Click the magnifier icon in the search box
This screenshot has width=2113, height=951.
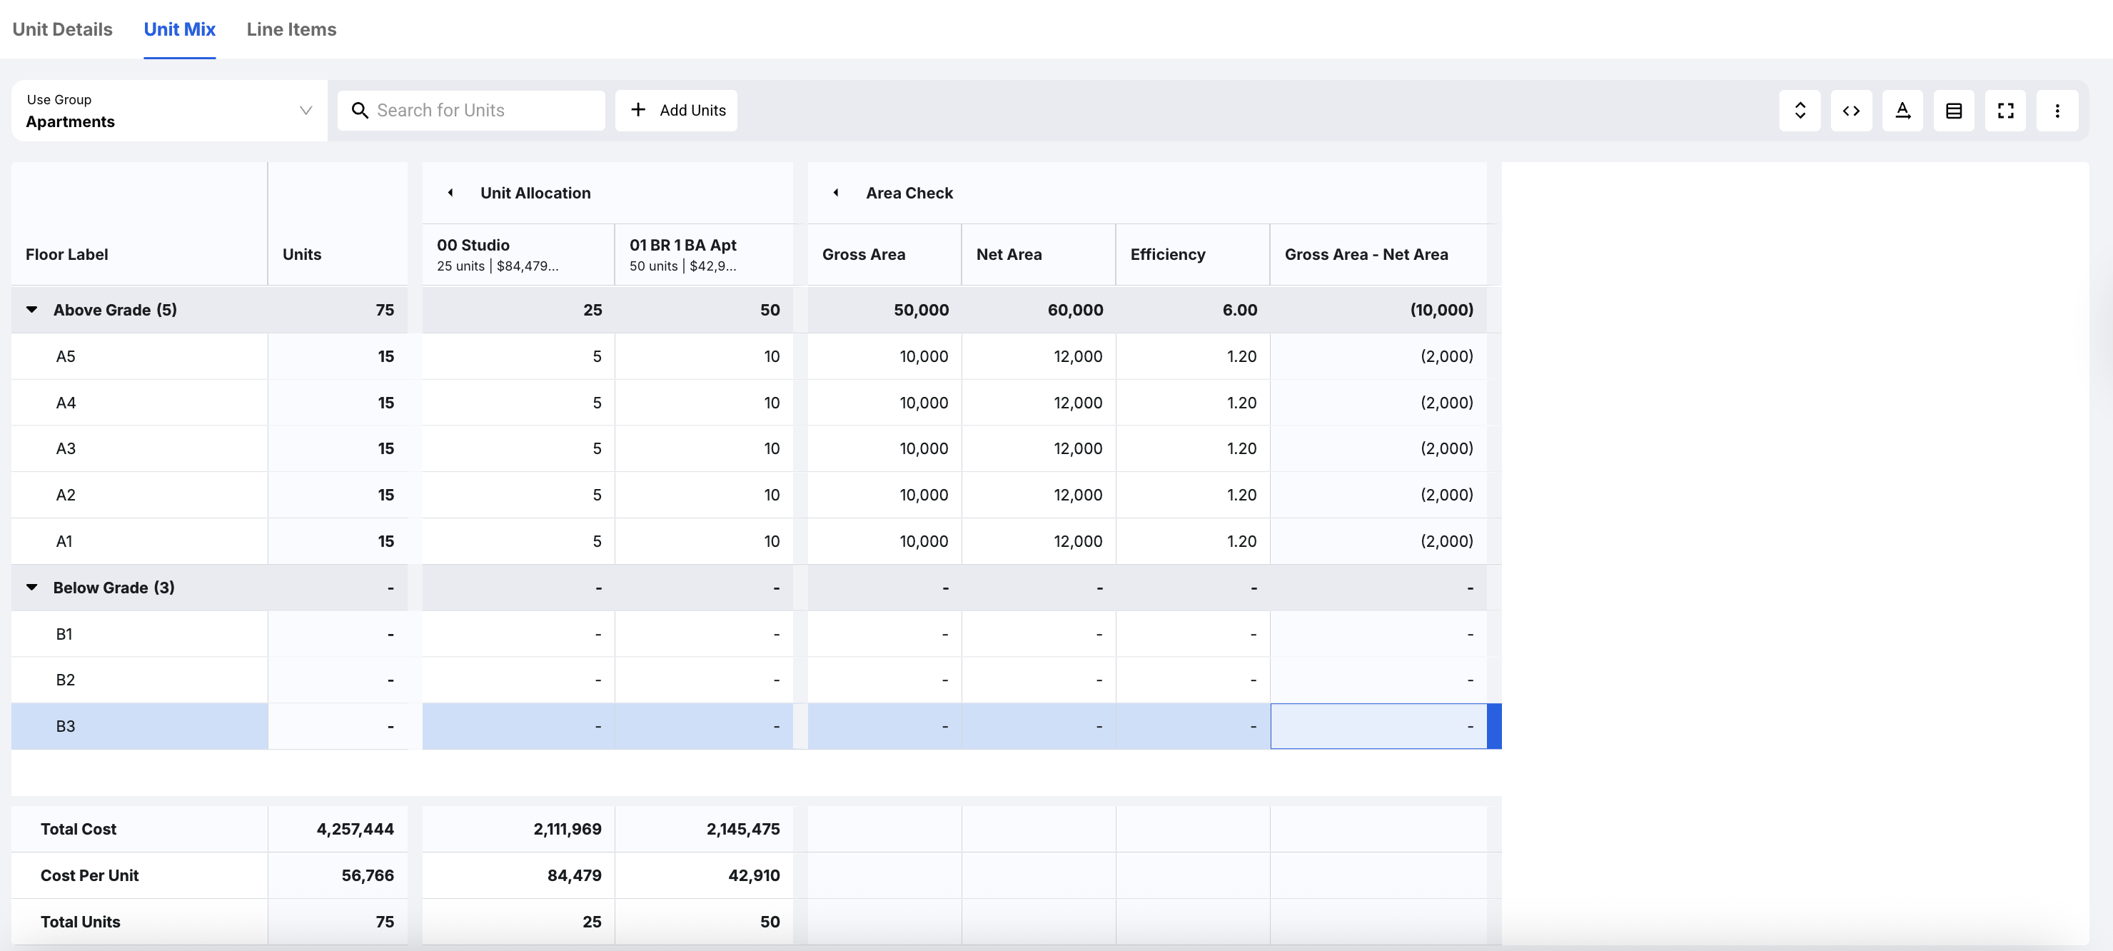click(x=359, y=110)
